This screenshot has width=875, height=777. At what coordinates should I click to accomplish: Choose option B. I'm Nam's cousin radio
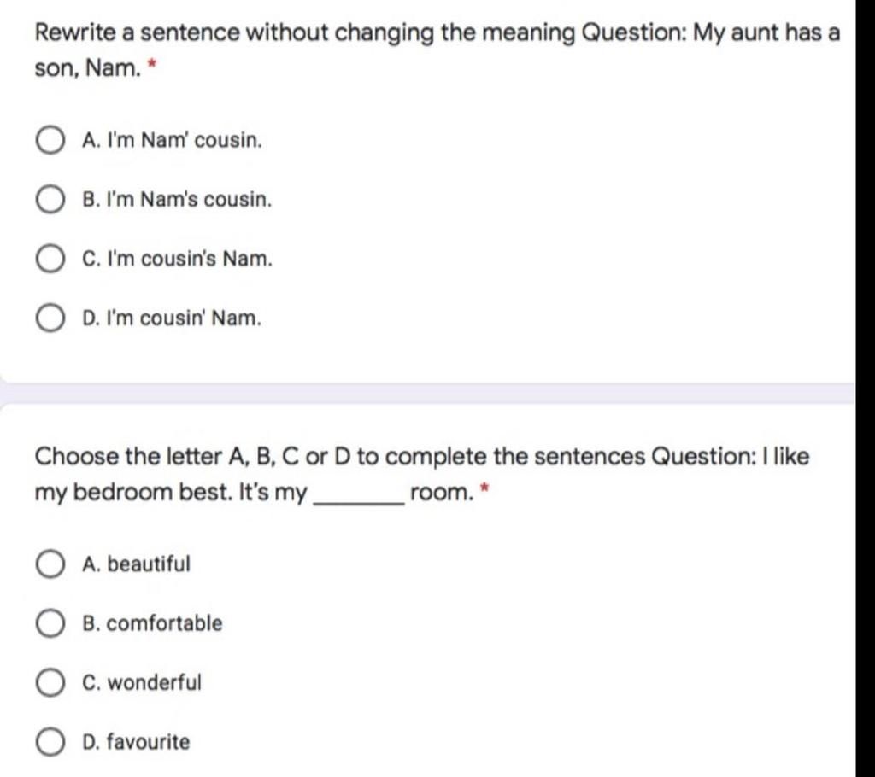[x=50, y=200]
